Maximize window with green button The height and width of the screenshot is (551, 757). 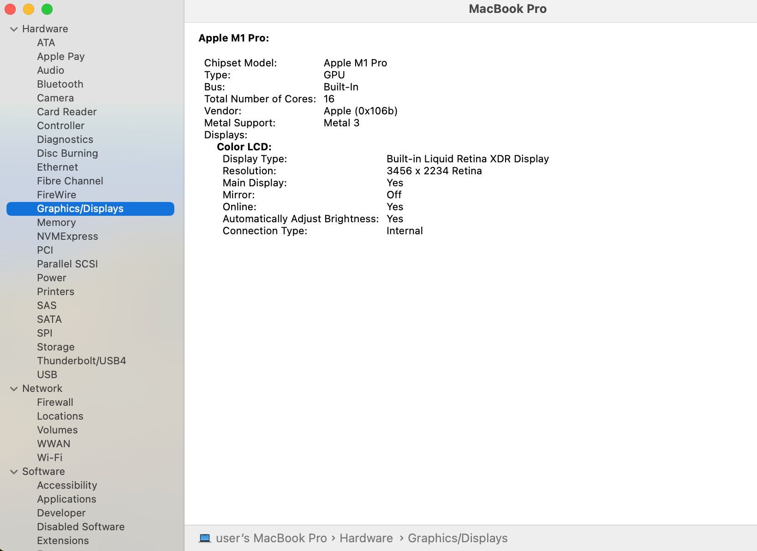pos(47,9)
